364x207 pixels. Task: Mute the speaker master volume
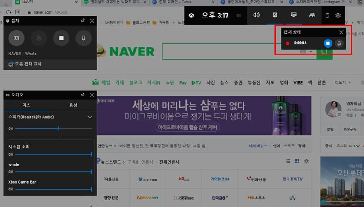click(x=11, y=128)
